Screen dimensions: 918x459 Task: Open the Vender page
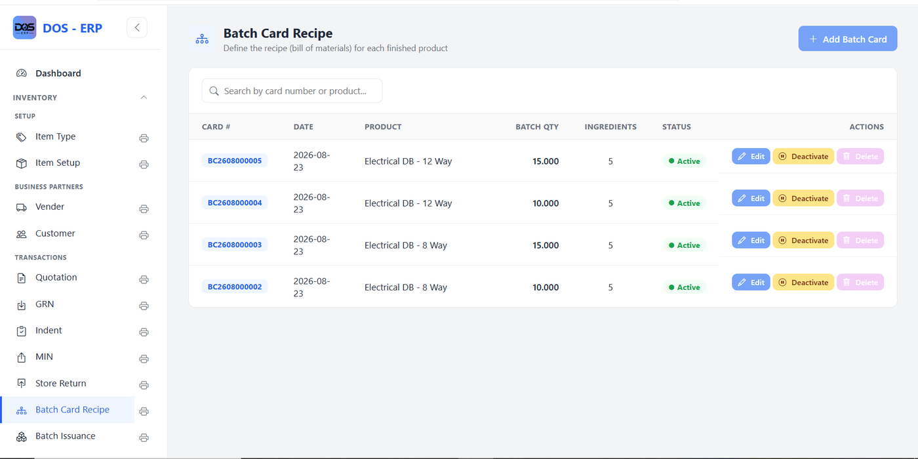coord(50,207)
